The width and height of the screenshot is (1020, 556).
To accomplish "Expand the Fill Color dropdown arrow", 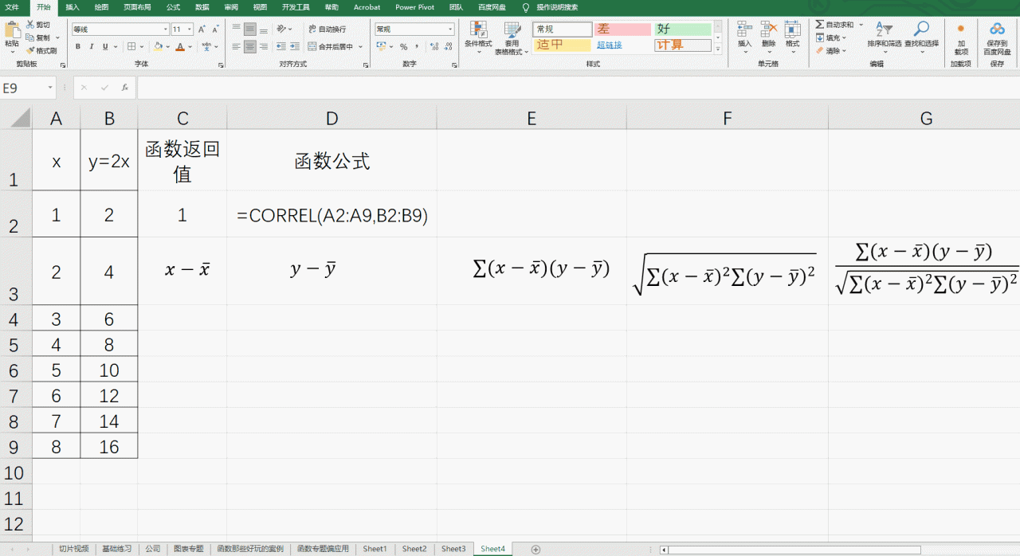I will (x=168, y=47).
